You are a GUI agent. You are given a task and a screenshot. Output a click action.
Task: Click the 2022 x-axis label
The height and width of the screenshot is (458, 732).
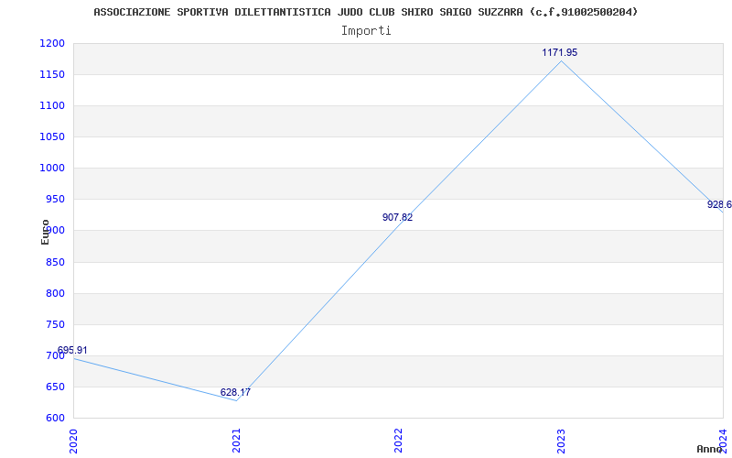click(398, 441)
